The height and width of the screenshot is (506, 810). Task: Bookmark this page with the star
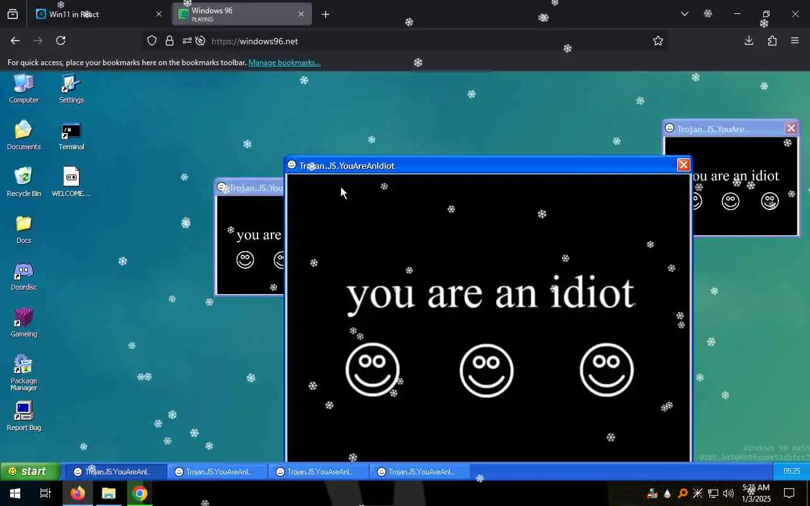[x=658, y=40]
